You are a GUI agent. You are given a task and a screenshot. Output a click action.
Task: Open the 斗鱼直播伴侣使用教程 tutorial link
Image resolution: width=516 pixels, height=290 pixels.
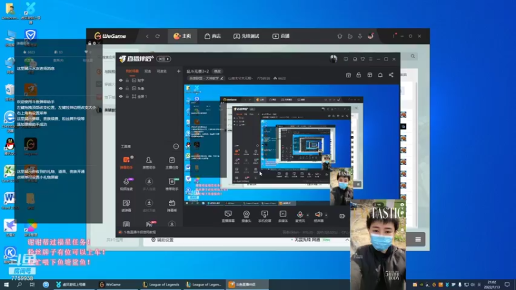tap(139, 232)
